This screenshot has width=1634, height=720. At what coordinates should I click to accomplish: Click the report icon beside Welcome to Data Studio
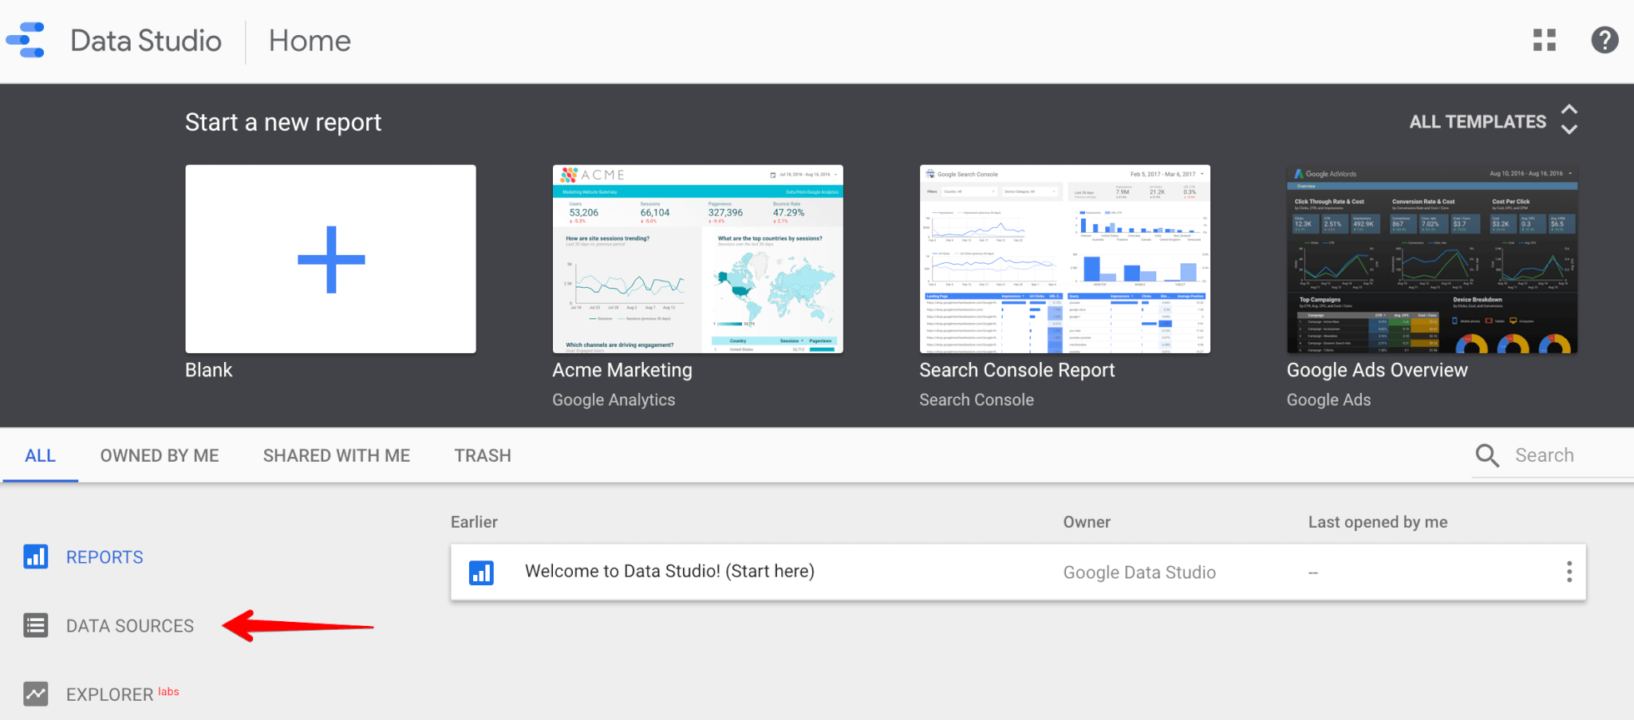coord(481,572)
